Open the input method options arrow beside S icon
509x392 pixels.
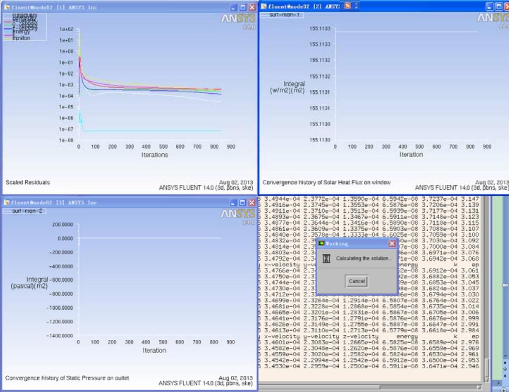[356, 6]
